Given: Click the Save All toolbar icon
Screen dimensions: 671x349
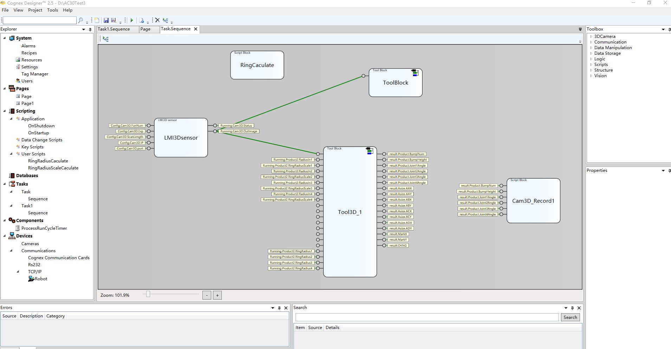Looking at the screenshot, I should [x=114, y=20].
